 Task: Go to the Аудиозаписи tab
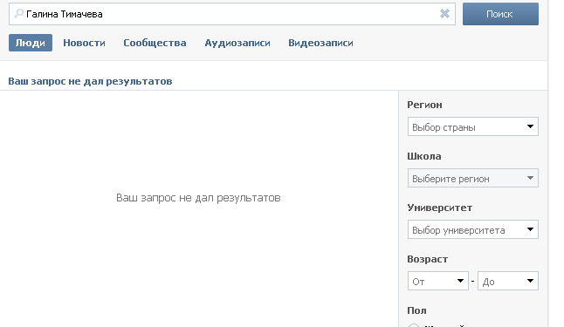click(x=237, y=43)
